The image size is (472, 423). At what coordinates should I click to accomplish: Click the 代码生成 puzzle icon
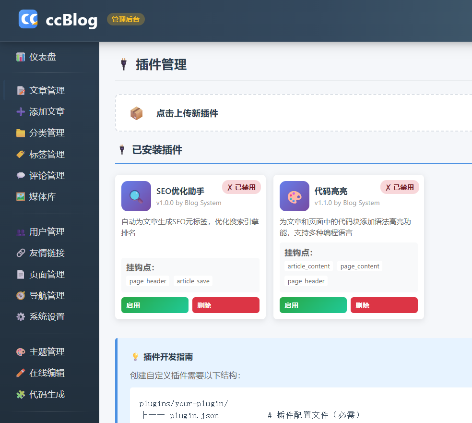tap(21, 394)
